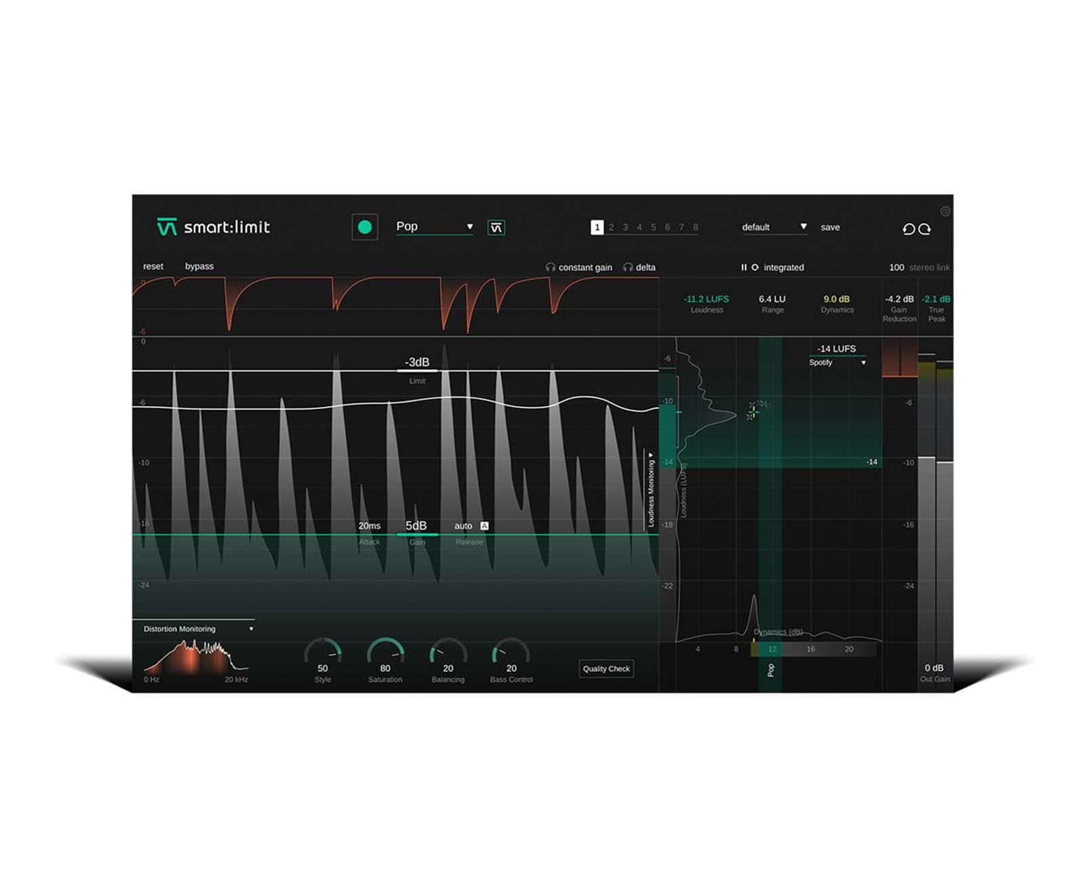Click the yellow crosshair in loudness-dynamics grid
The image size is (1085, 895).
click(753, 411)
